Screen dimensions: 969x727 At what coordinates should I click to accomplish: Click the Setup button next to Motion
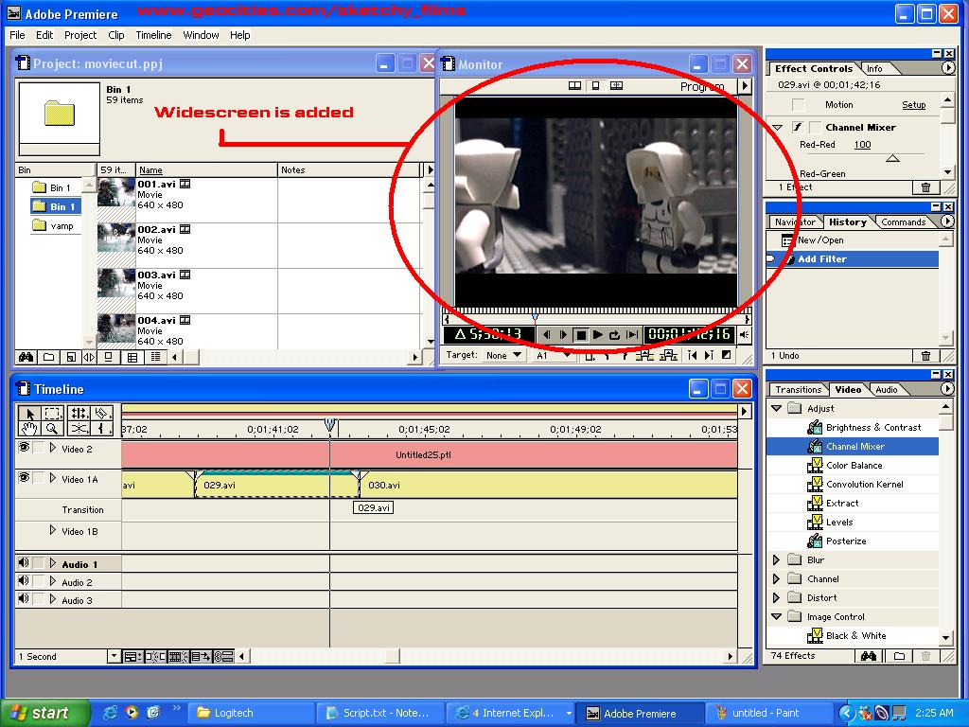[913, 104]
